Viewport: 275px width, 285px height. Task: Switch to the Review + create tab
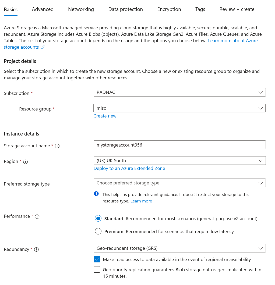coord(237,9)
